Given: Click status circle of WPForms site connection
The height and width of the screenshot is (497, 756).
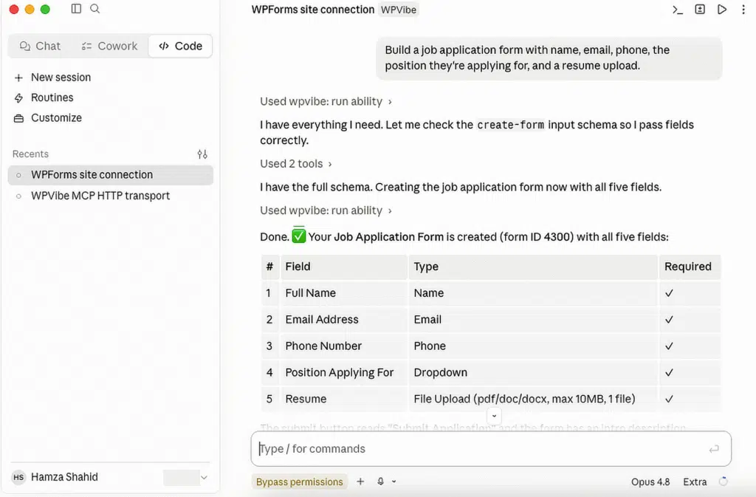Looking at the screenshot, I should pyautogui.click(x=18, y=175).
